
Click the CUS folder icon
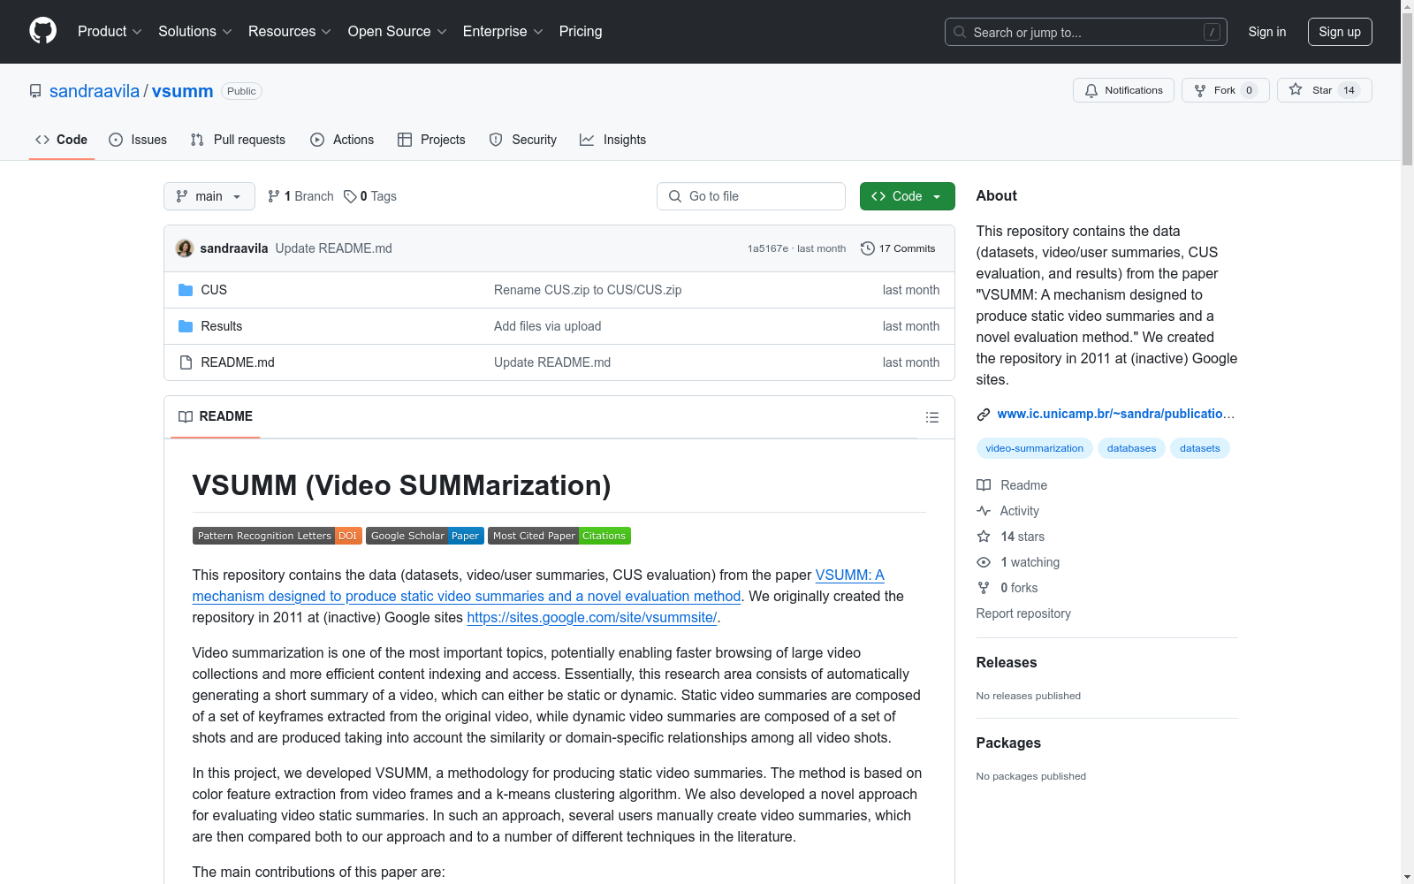coord(186,290)
